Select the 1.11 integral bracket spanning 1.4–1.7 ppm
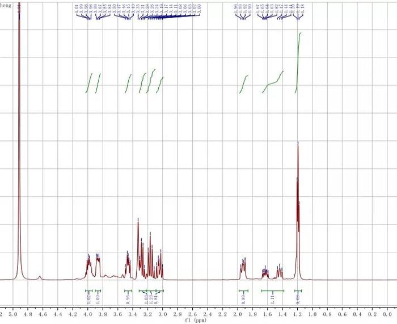Screen dimensions: 397x324 point(273,291)
